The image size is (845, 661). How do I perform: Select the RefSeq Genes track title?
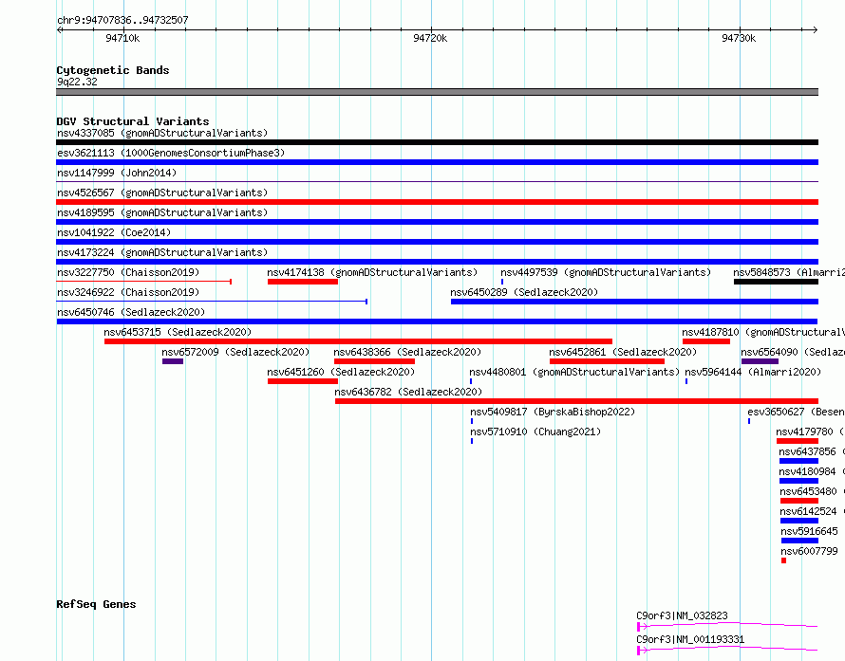(96, 604)
